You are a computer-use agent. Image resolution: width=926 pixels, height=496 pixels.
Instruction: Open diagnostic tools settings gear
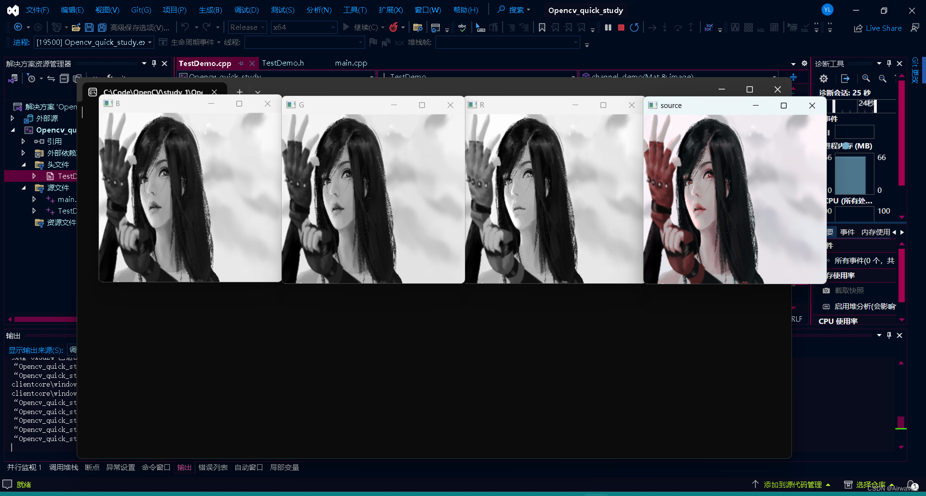[824, 78]
